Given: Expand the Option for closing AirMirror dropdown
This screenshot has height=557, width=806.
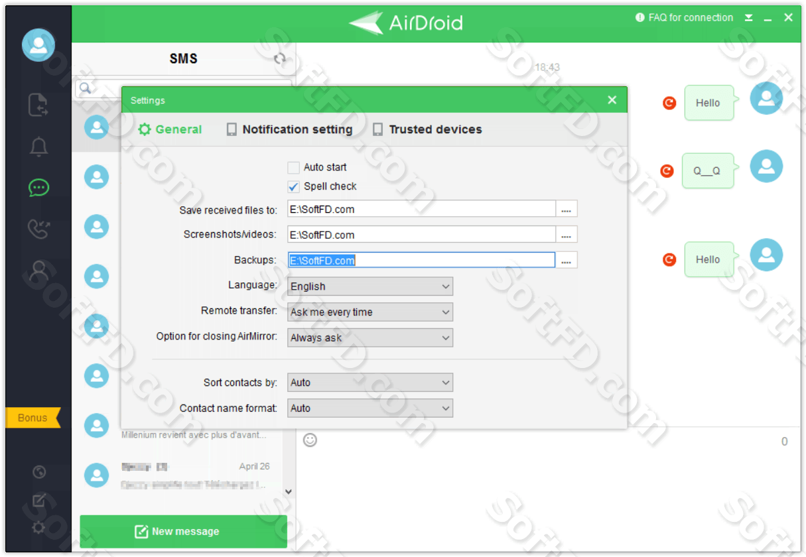Looking at the screenshot, I should [x=370, y=338].
